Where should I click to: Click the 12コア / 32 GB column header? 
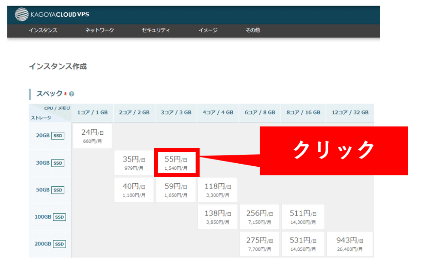[x=350, y=113]
